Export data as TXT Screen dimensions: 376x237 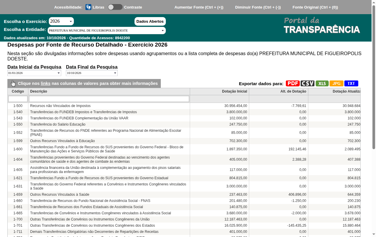pos(351,83)
